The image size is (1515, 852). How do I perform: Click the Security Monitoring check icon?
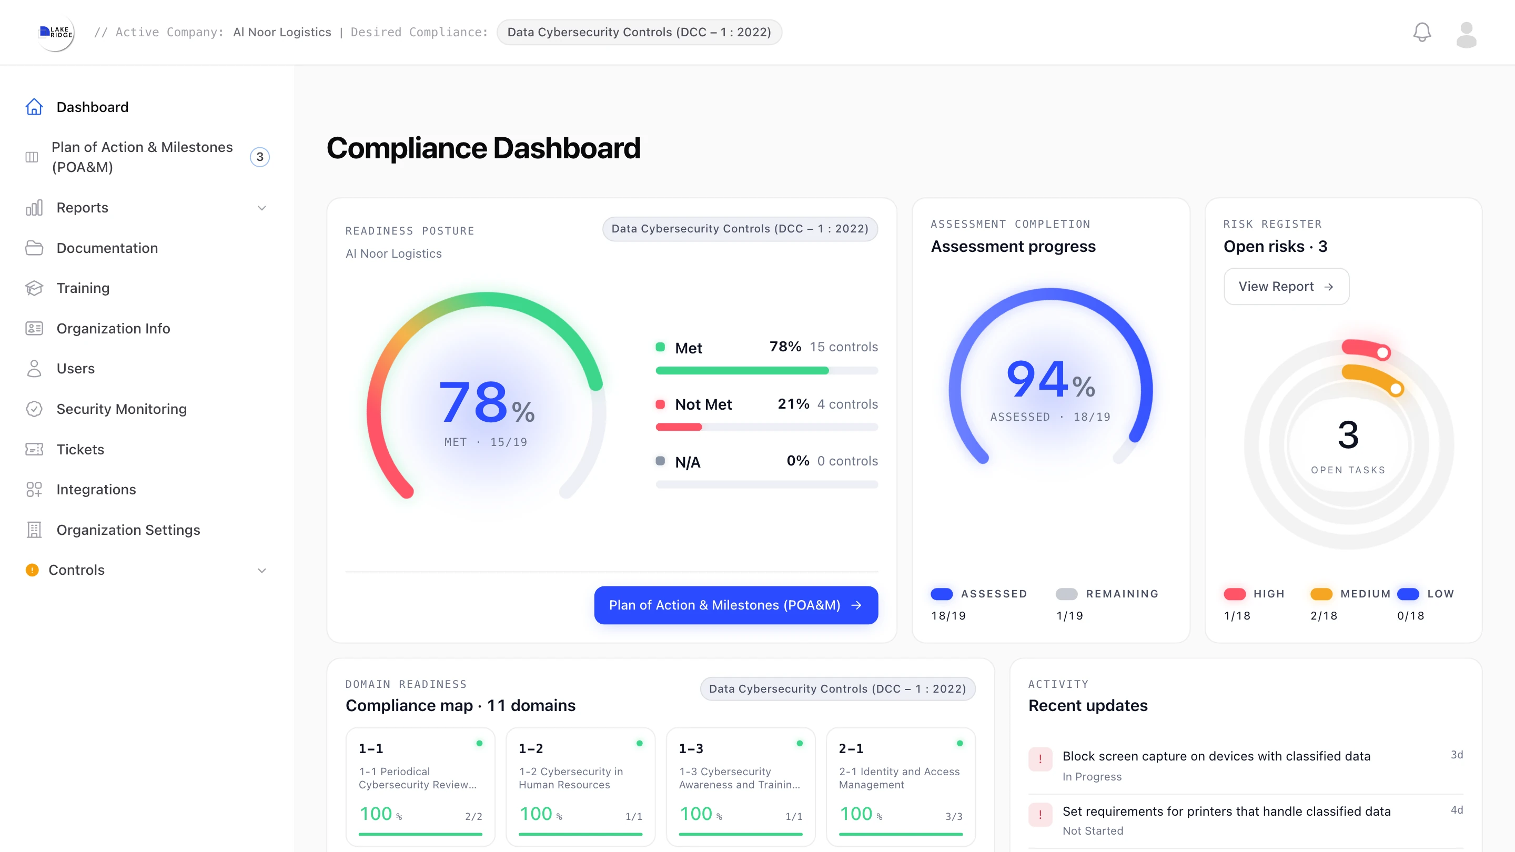[x=34, y=409]
